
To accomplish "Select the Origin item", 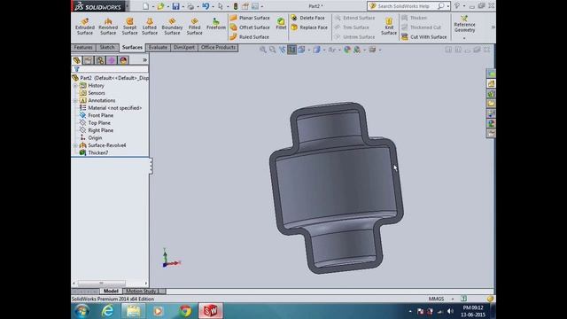I will click(90, 138).
